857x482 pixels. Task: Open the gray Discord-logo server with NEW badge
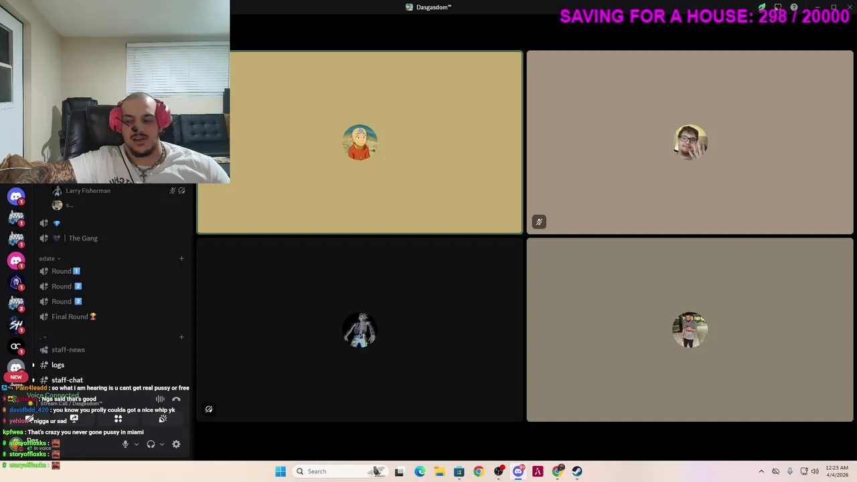pyautogui.click(x=16, y=368)
